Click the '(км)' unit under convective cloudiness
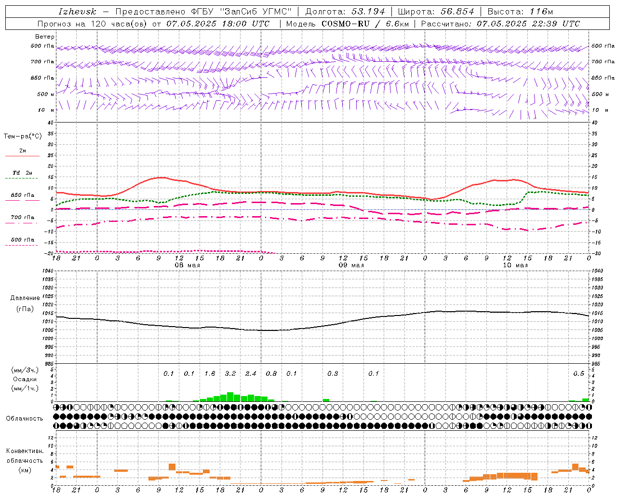Viewport: 617px width, 494px height. (25, 470)
